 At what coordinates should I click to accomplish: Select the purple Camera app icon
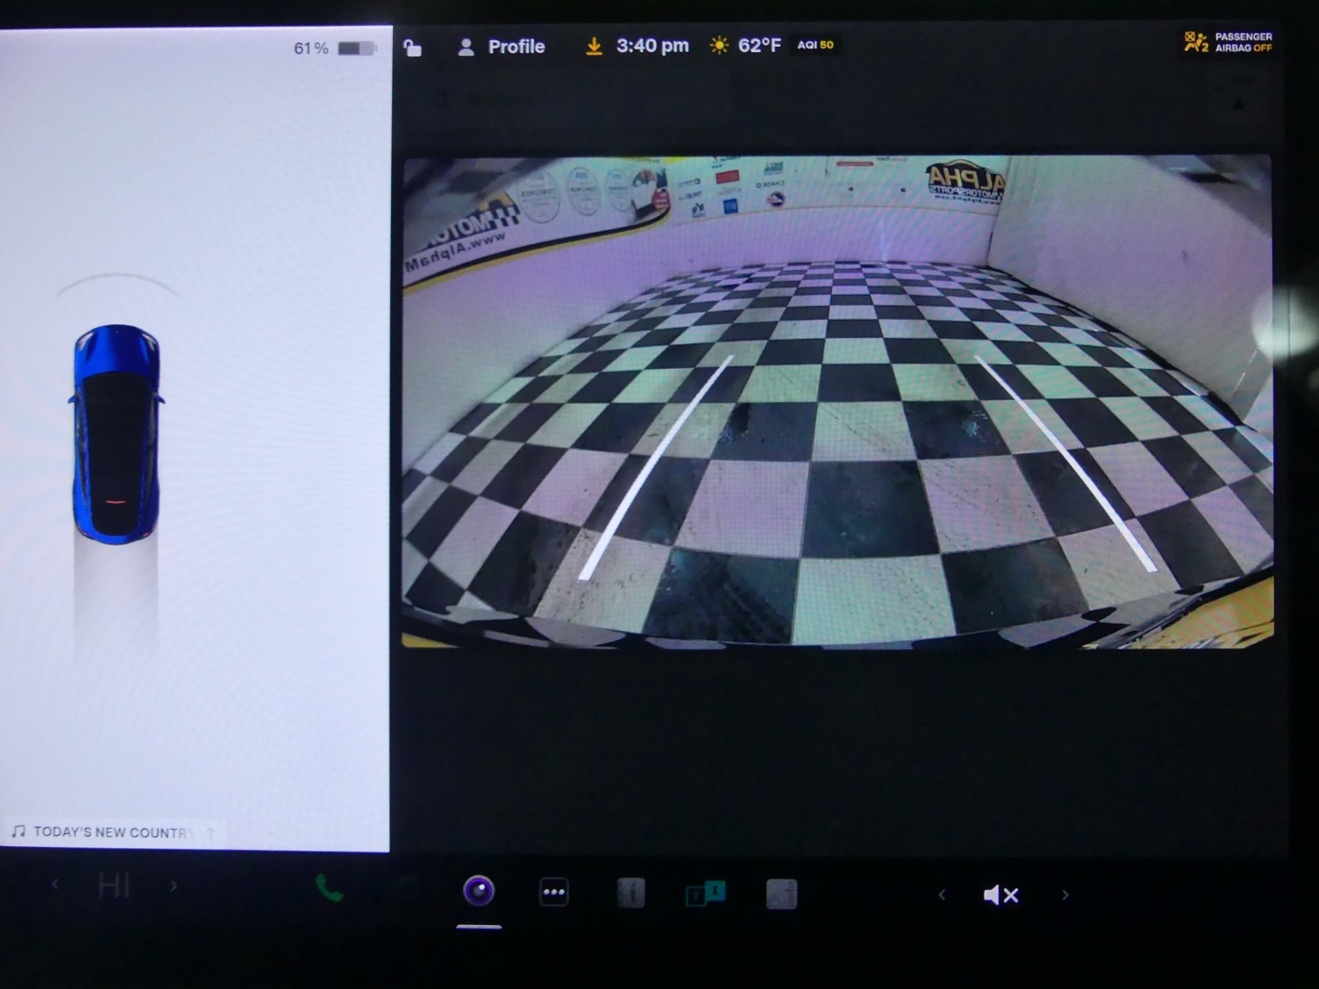pyautogui.click(x=479, y=891)
